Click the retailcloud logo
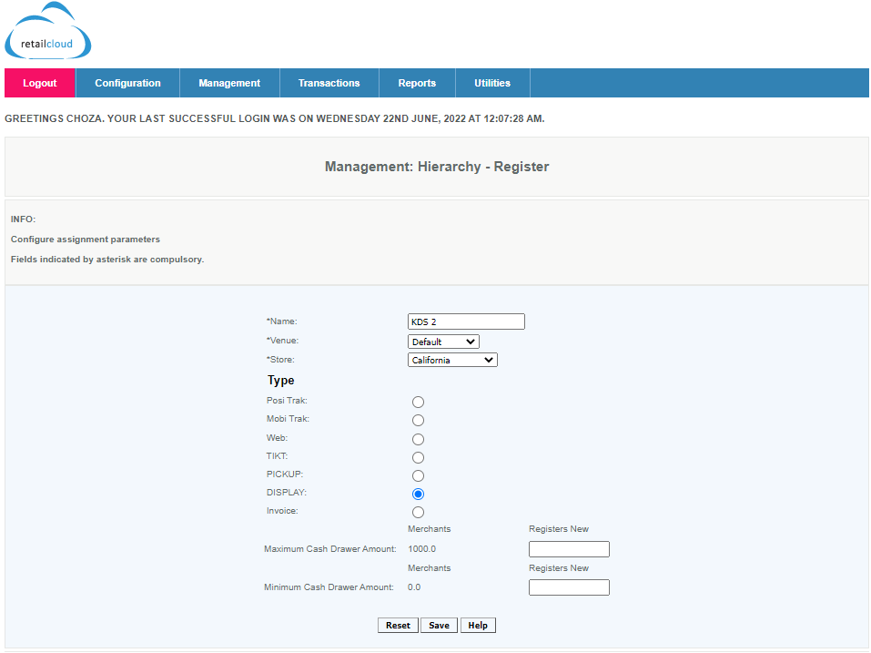This screenshot has width=871, height=653. pos(47,31)
